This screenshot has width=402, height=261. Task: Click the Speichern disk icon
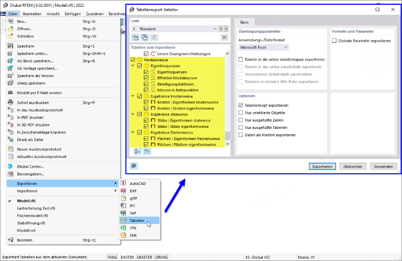11,46
